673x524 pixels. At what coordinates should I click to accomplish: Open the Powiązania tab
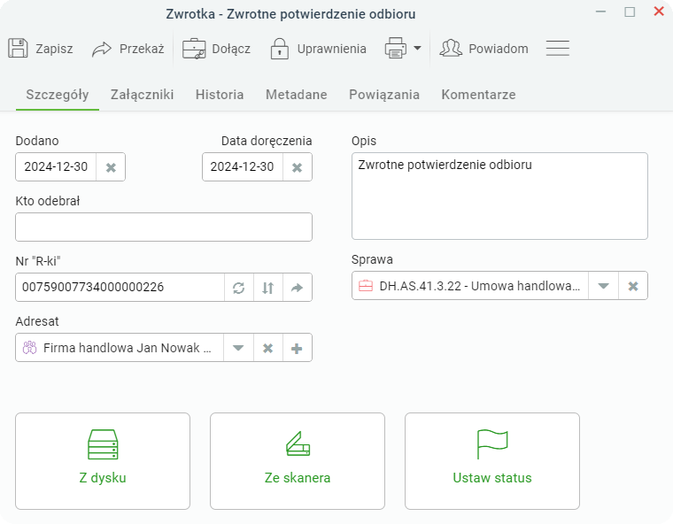(384, 95)
